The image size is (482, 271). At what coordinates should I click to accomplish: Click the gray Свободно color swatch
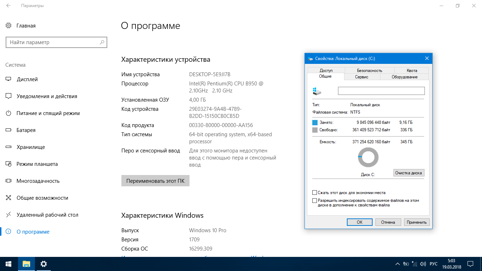point(315,130)
